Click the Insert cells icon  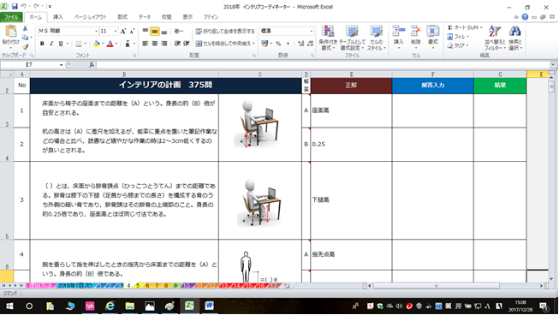tap(398, 32)
